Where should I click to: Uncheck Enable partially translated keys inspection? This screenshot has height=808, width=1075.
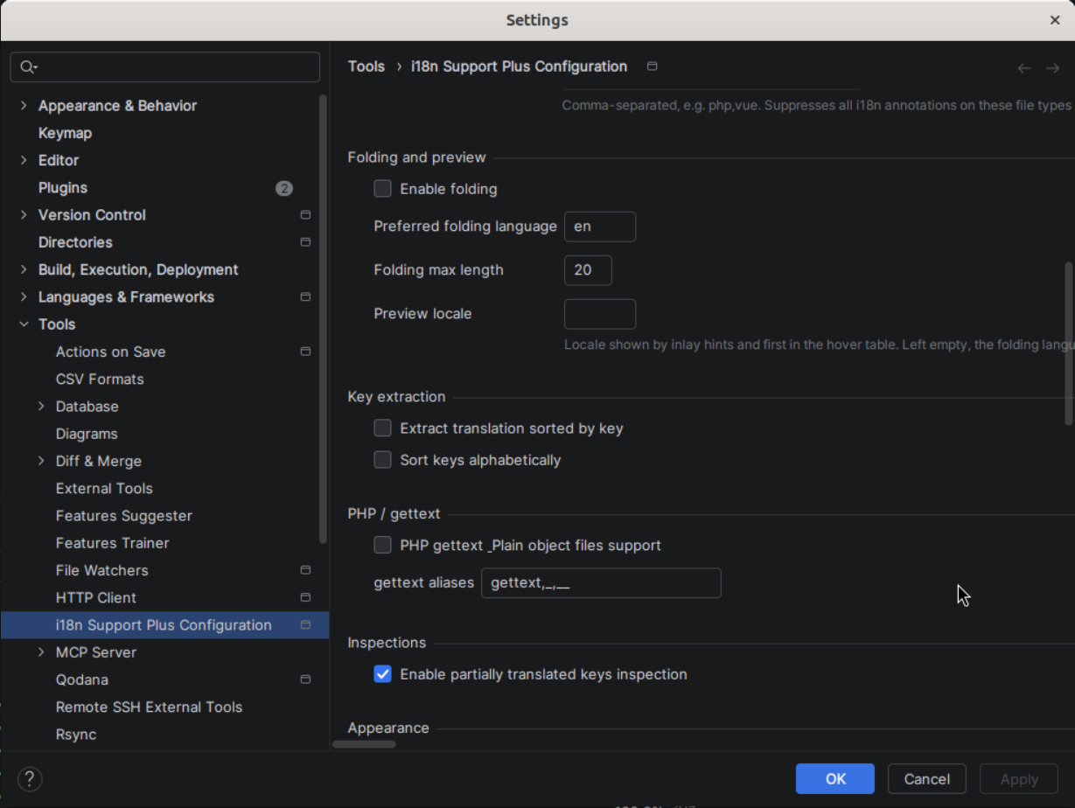click(x=382, y=674)
